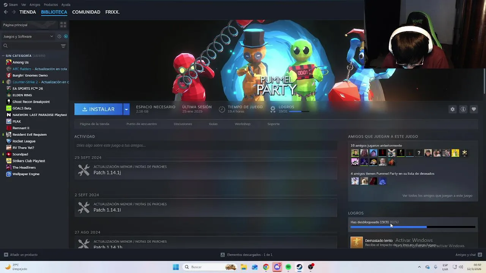
Task: Open the Amigos menu
Action: click(x=35, y=5)
